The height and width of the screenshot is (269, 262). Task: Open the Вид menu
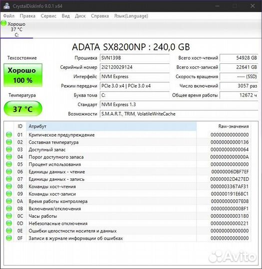tap(66, 16)
